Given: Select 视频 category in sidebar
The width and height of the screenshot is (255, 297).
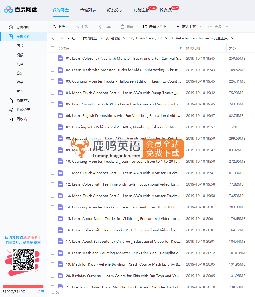Looking at the screenshot, I should click(20, 55).
